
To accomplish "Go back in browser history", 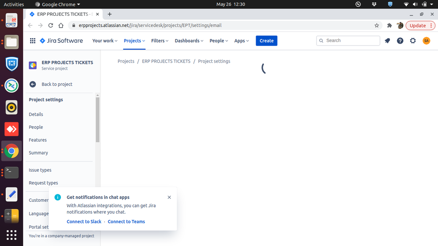I will point(30,25).
